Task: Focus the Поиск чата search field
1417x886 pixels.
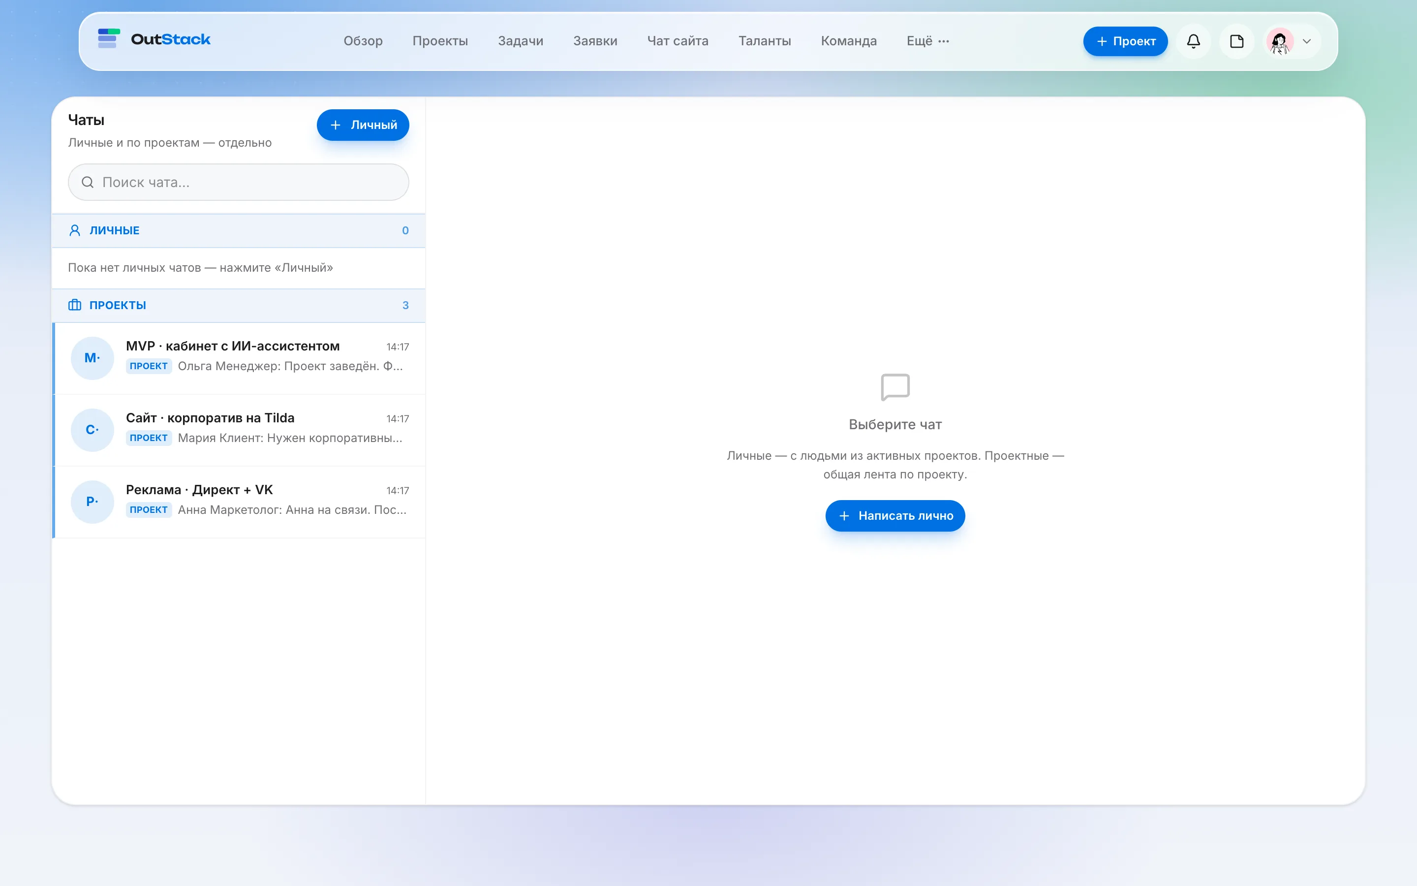Action: (238, 182)
